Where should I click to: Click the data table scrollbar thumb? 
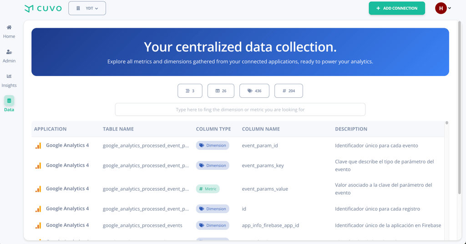coord(447,123)
